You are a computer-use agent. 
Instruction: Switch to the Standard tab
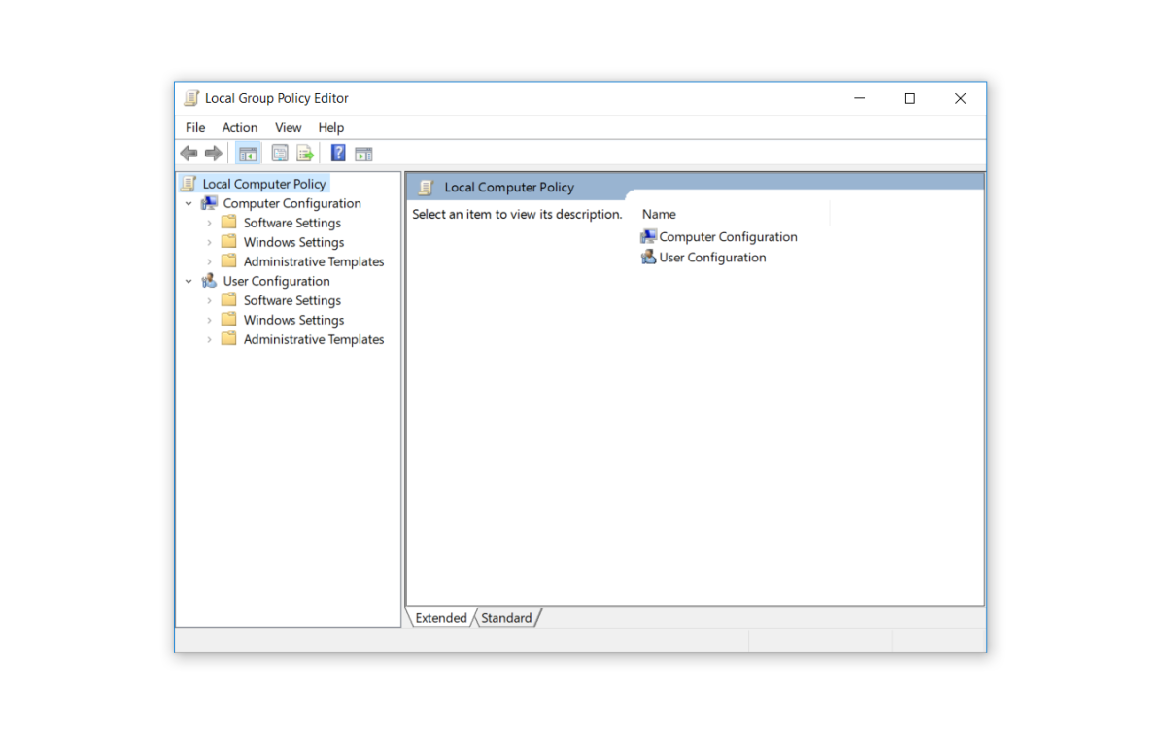506,618
